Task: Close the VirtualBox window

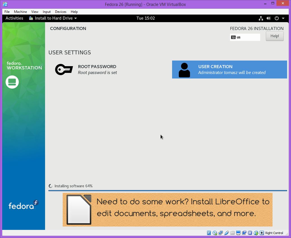Action: 283,3
